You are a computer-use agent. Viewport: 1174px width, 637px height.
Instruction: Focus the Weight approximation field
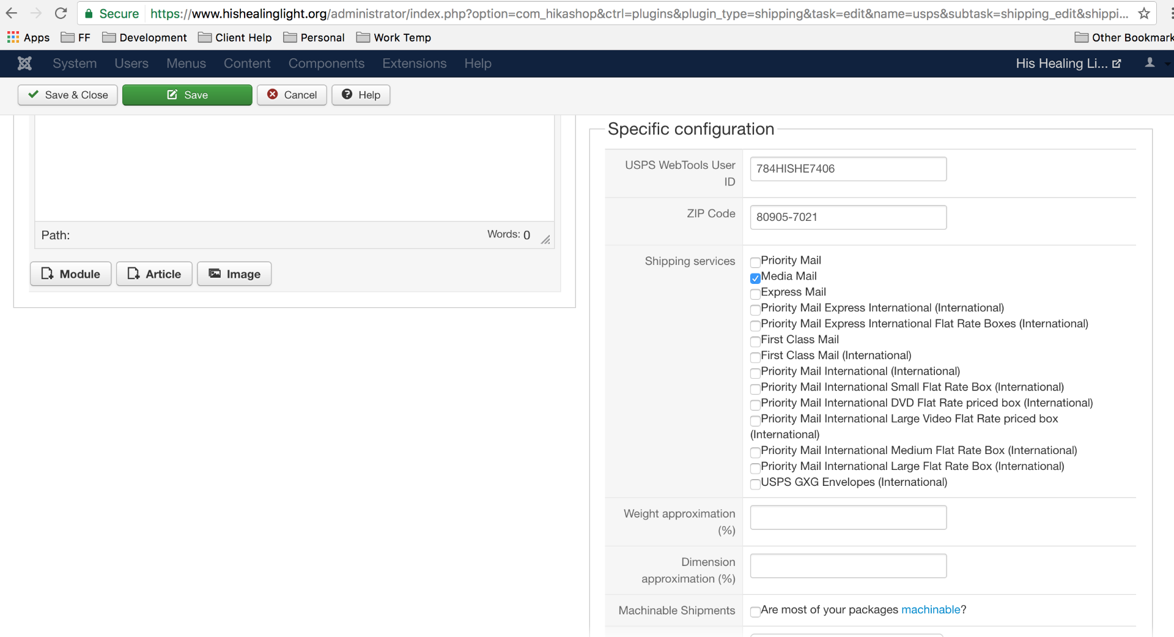[848, 518]
